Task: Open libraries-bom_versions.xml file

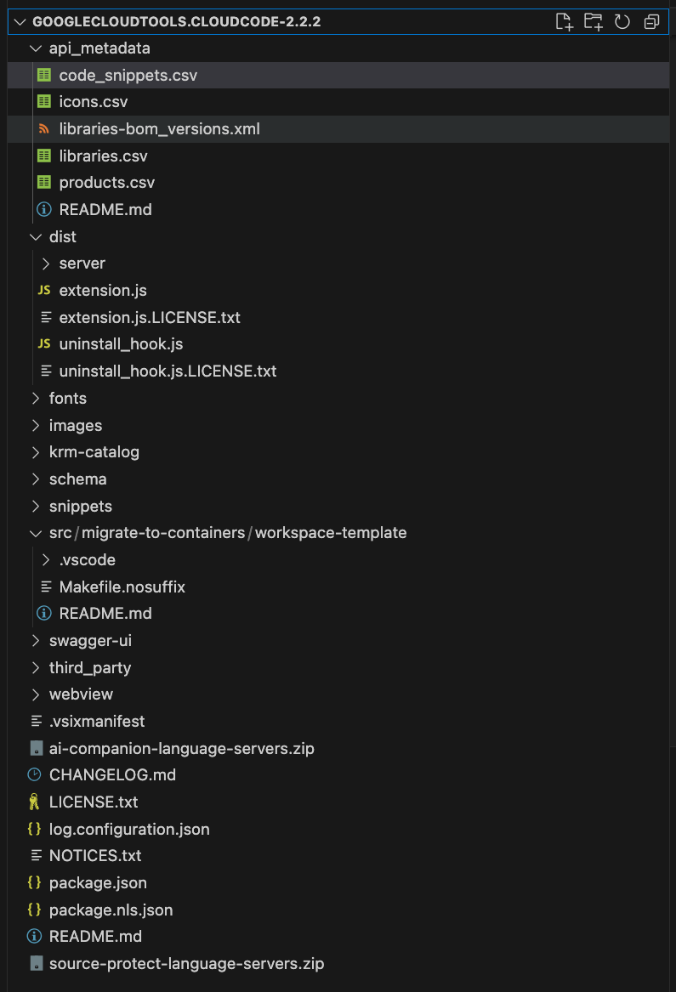Action: (338, 129)
